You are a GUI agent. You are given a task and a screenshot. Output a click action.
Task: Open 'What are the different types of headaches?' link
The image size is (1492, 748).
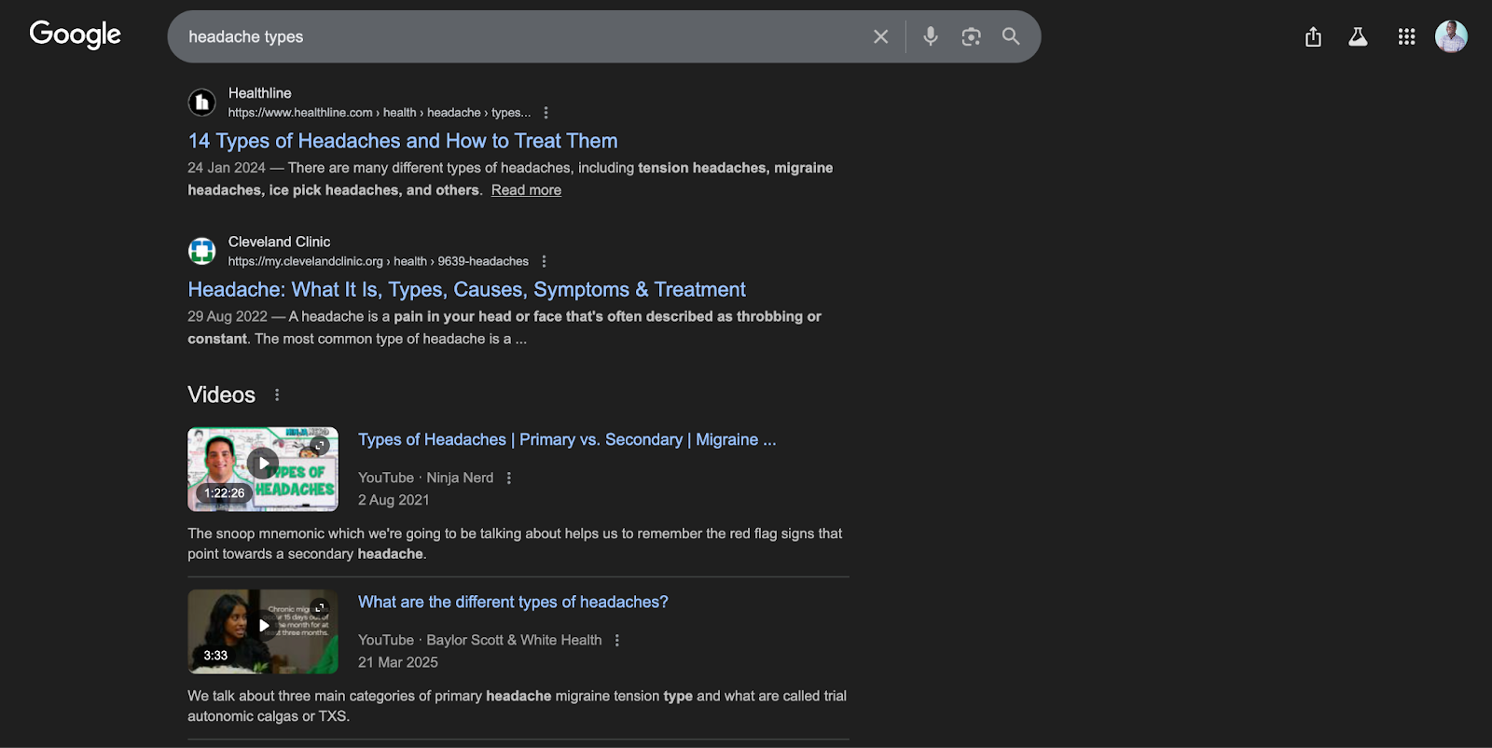pos(513,603)
